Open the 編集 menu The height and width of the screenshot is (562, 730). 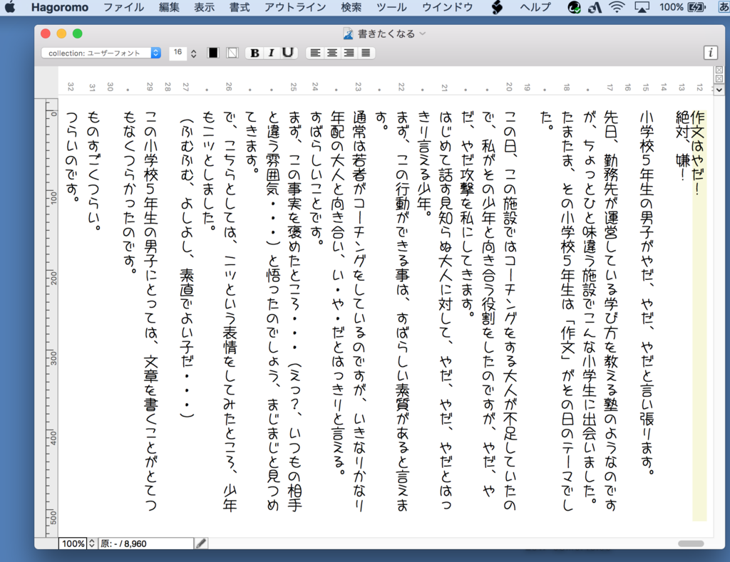coord(169,7)
